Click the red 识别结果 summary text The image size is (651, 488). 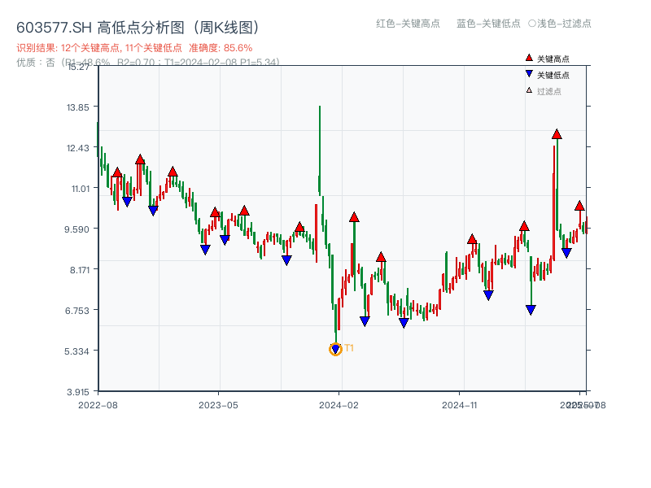tap(134, 48)
